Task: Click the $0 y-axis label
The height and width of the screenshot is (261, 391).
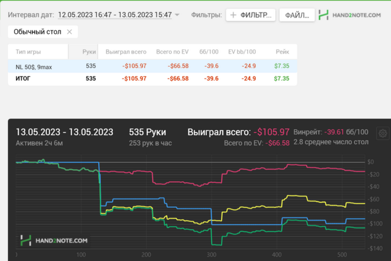Action: coord(371,162)
